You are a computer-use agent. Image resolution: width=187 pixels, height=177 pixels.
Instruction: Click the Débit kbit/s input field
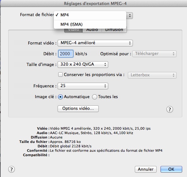65,54
